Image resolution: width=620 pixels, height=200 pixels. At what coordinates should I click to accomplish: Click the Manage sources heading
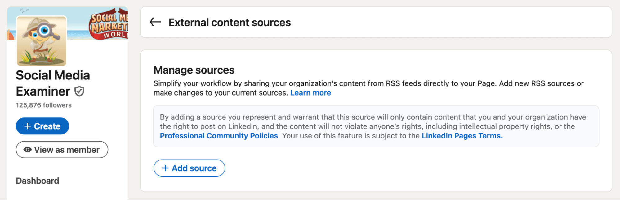coord(194,70)
